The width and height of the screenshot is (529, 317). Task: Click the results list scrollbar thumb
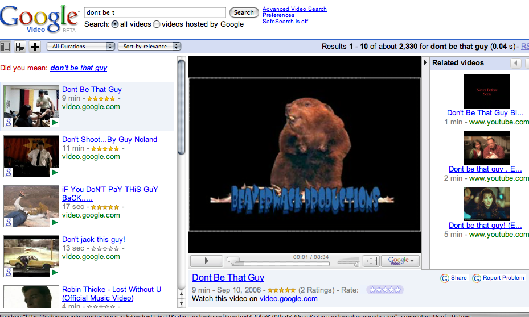click(x=181, y=107)
